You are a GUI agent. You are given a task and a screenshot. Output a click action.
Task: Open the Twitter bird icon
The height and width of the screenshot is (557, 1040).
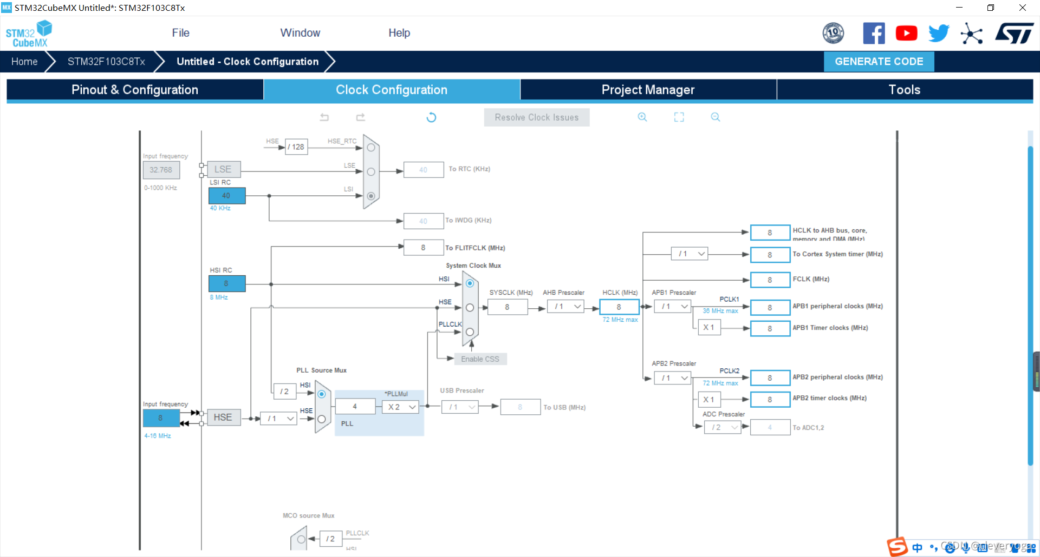coord(939,33)
